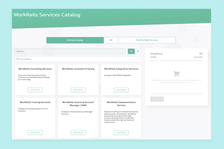This screenshot has width=224, height=149.
Task: Click the $0 total cost value
Action: point(201,54)
